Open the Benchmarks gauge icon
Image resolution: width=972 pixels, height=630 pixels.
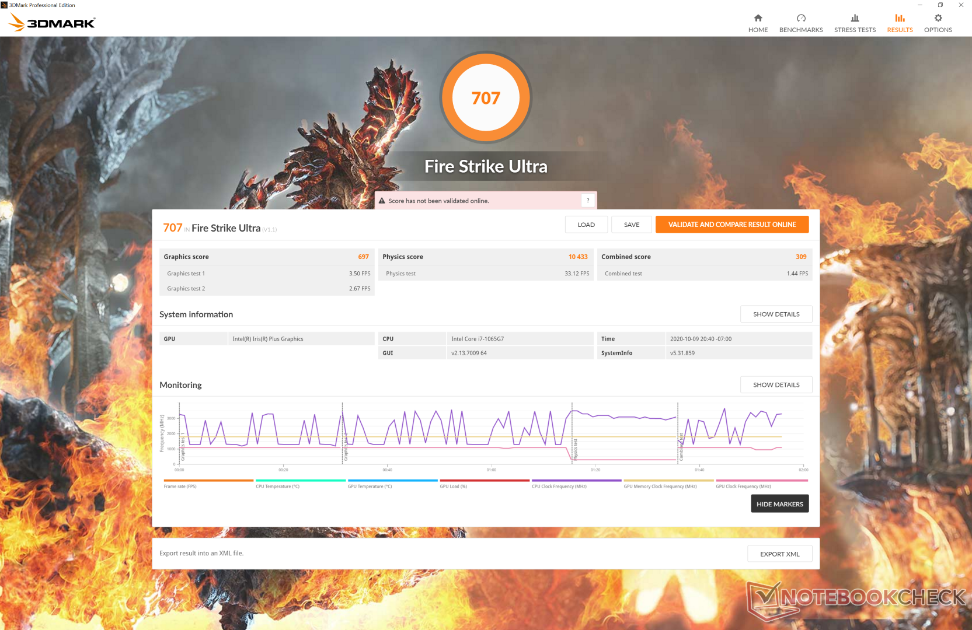coord(801,18)
